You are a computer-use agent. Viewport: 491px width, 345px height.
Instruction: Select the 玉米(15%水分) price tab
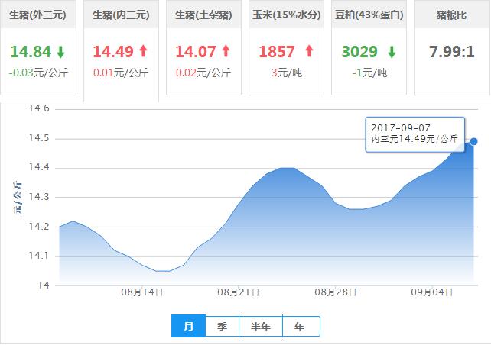286,47
